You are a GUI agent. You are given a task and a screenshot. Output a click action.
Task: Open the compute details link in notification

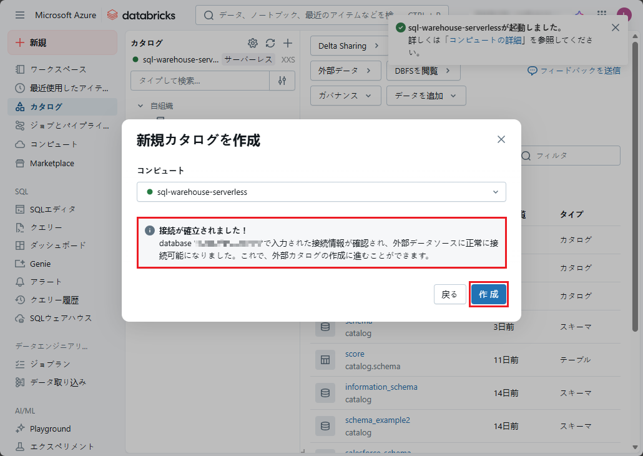coord(489,40)
